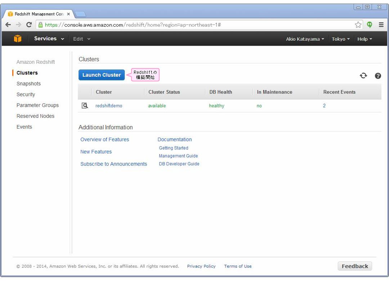Image resolution: width=389 pixels, height=281 pixels.
Task: Click the 'available' status text
Action: tap(157, 106)
